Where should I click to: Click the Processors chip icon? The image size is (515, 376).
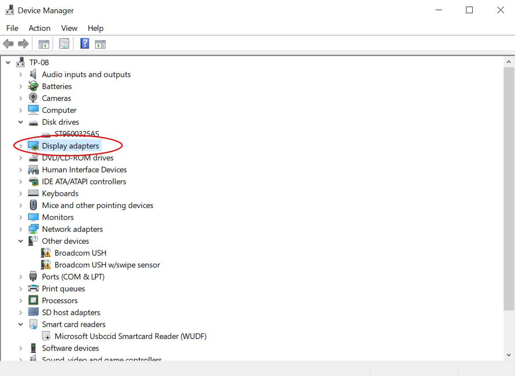tap(33, 300)
